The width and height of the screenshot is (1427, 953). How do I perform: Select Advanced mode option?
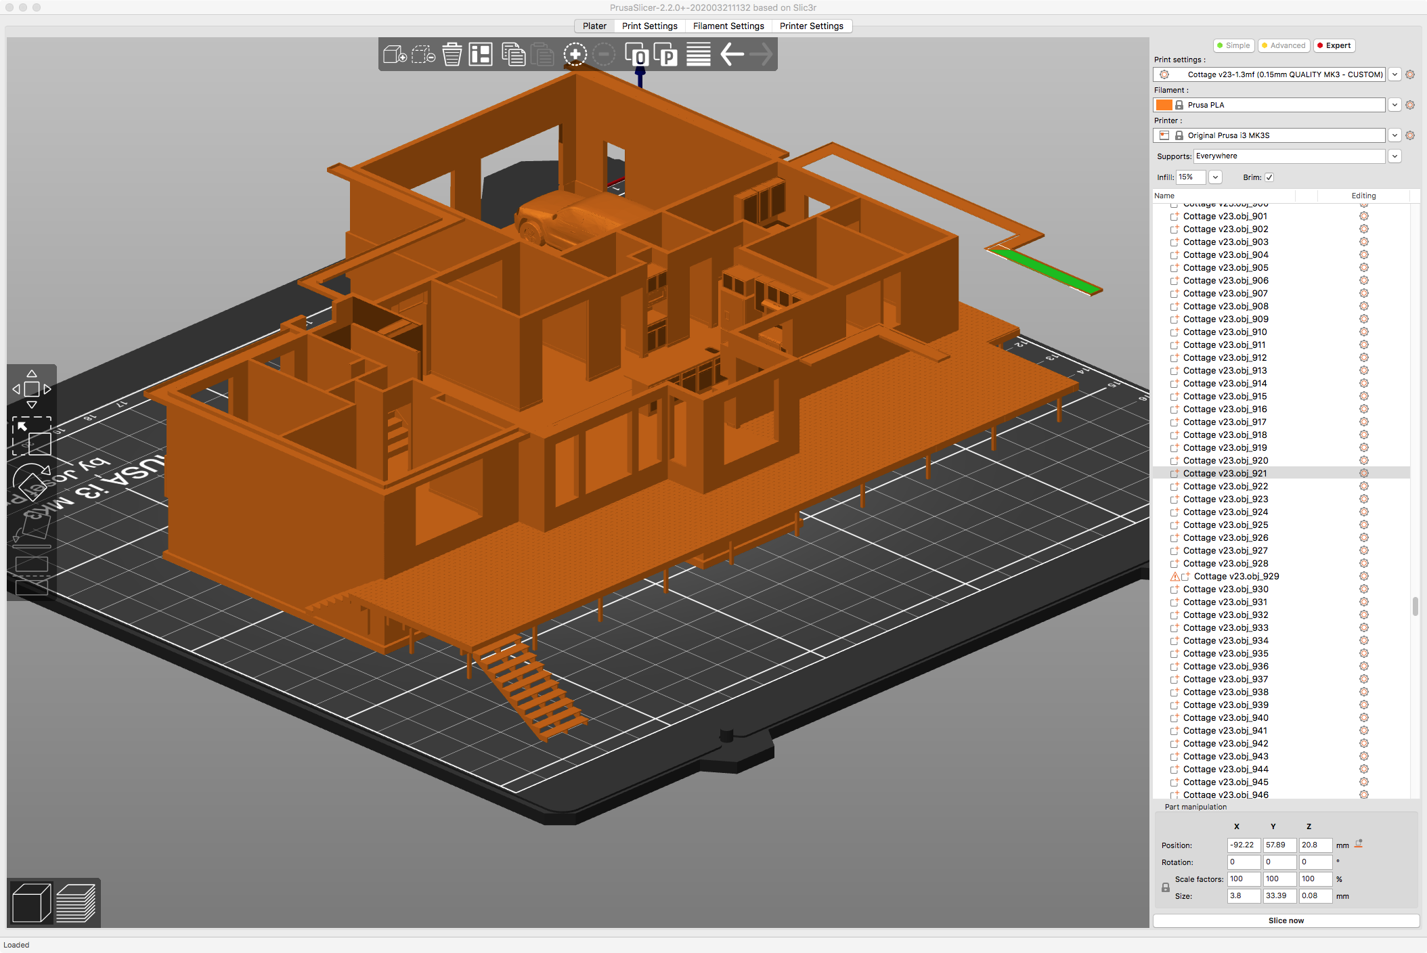[1283, 45]
